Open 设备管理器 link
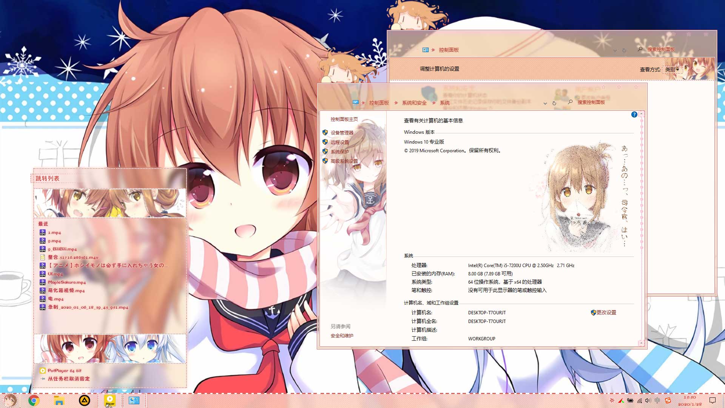Image resolution: width=725 pixels, height=408 pixels. 342,133
